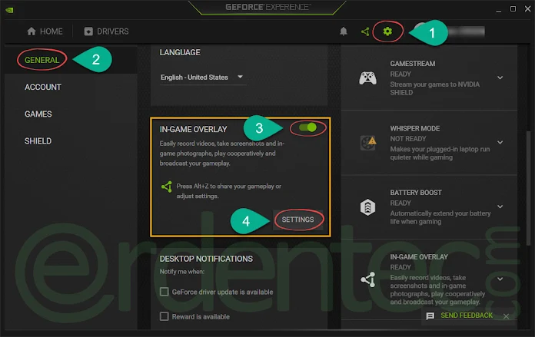Click the In-Game Overlay share icon in right panel

point(367,279)
